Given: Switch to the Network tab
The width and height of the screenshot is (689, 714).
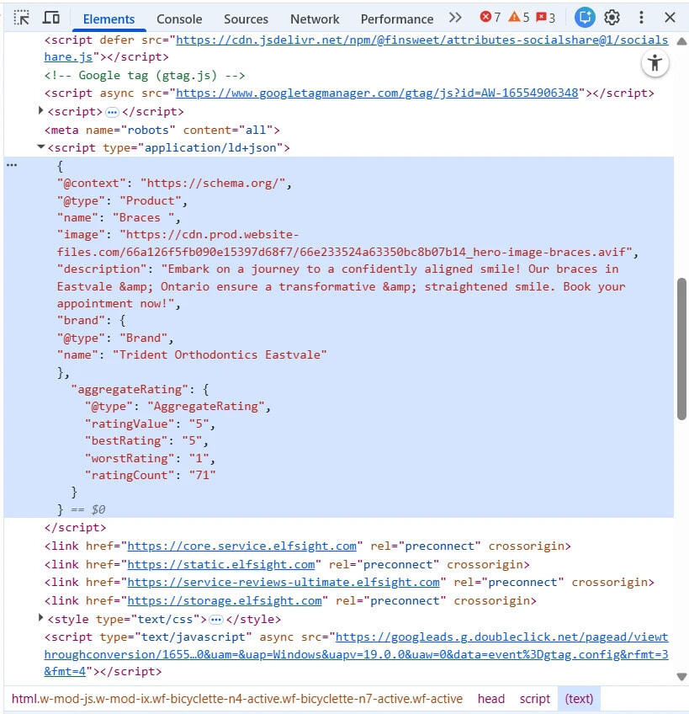Looking at the screenshot, I should pyautogui.click(x=315, y=19).
